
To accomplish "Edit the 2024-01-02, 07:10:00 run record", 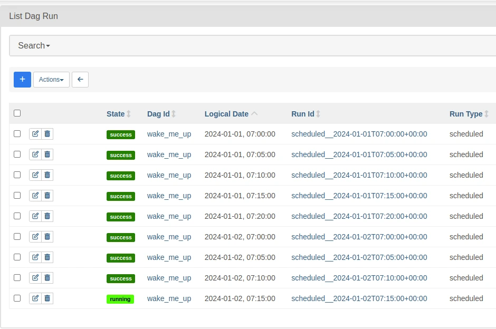I will coord(35,278).
